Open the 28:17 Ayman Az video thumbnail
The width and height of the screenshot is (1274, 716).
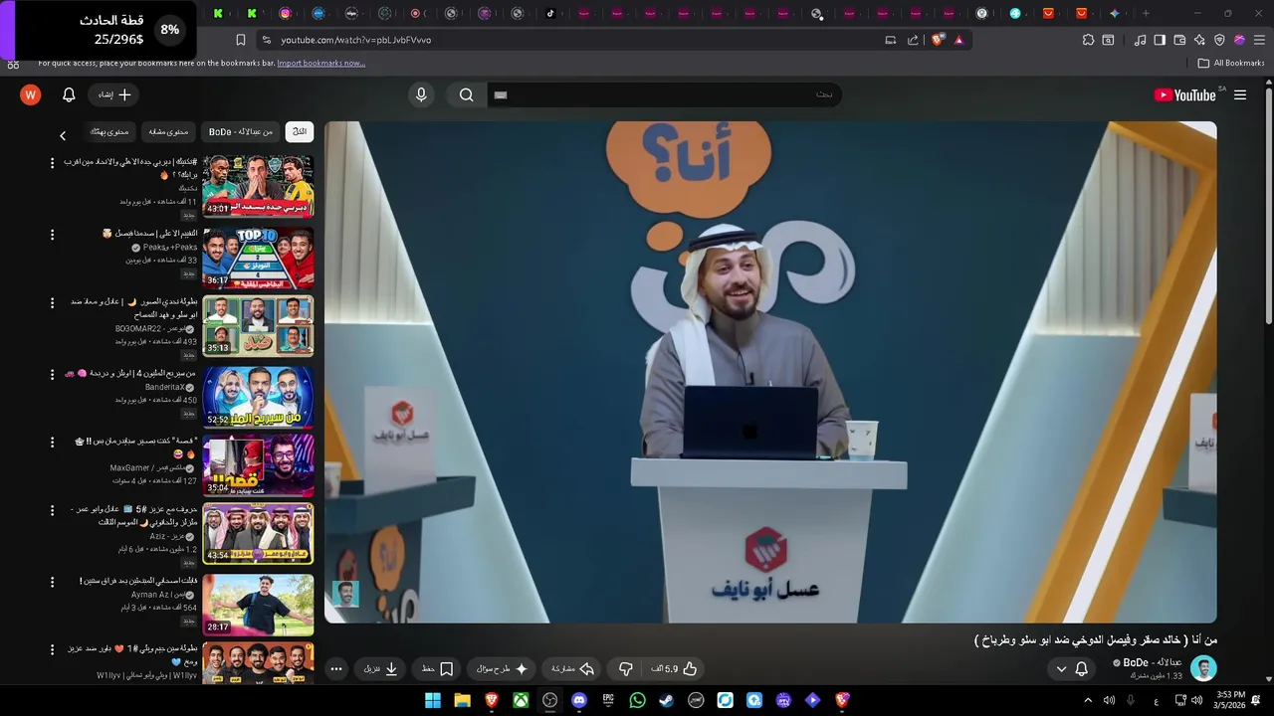tap(258, 605)
